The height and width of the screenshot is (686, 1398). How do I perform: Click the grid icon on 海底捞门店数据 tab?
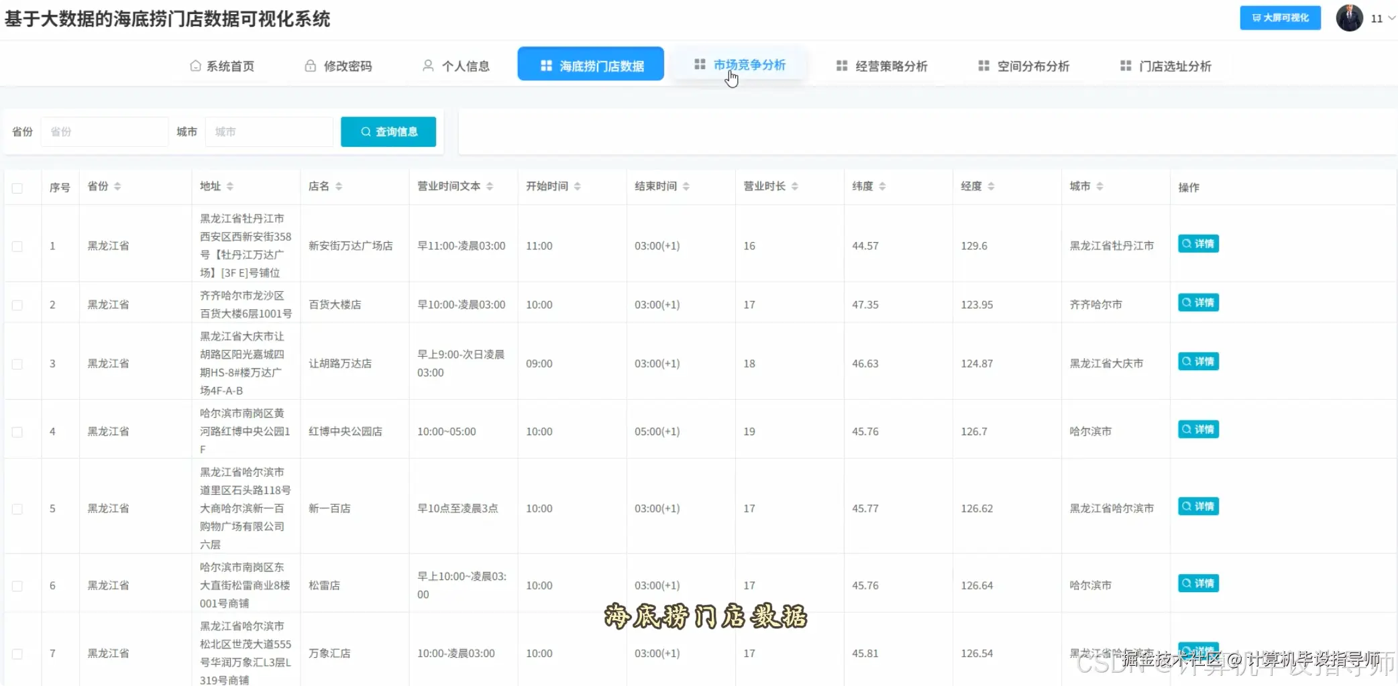tap(545, 64)
